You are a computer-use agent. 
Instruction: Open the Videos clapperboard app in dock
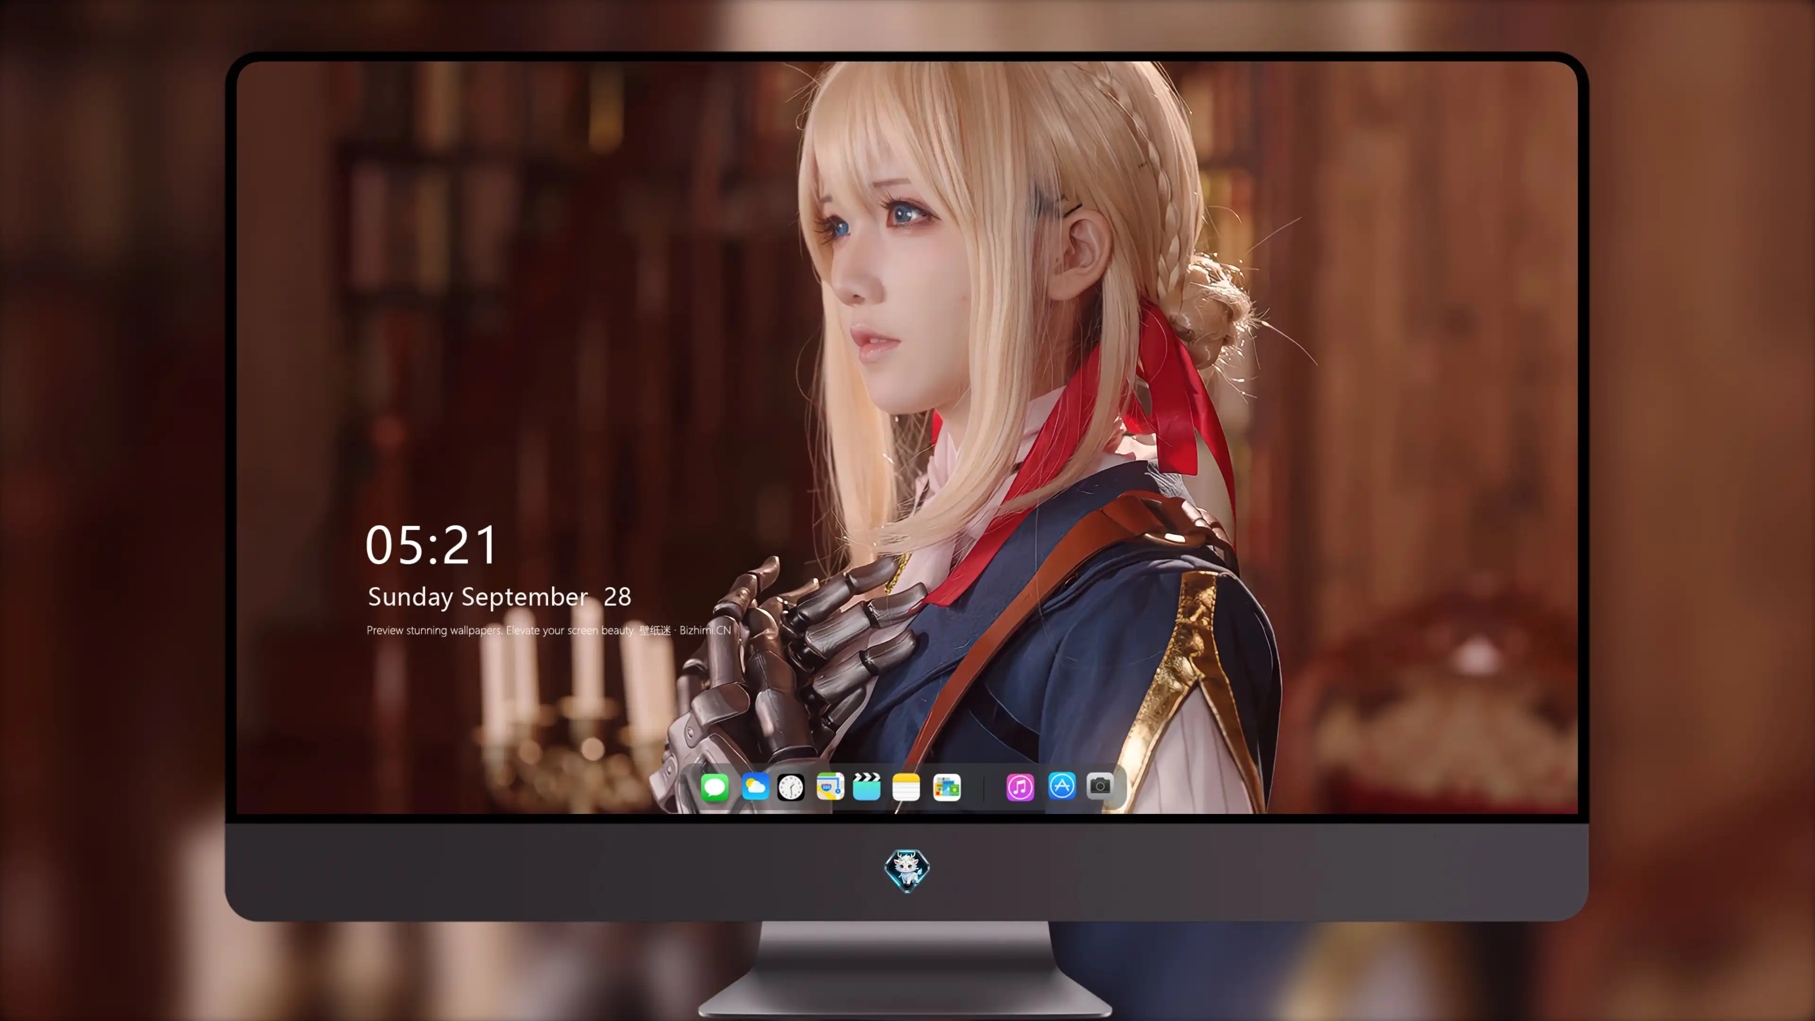click(x=867, y=787)
